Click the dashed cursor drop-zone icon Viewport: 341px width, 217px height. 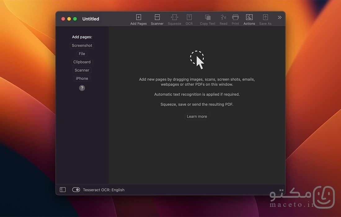[197, 60]
